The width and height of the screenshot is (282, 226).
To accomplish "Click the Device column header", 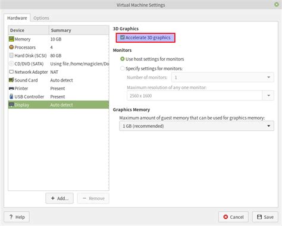I will coord(29,30).
